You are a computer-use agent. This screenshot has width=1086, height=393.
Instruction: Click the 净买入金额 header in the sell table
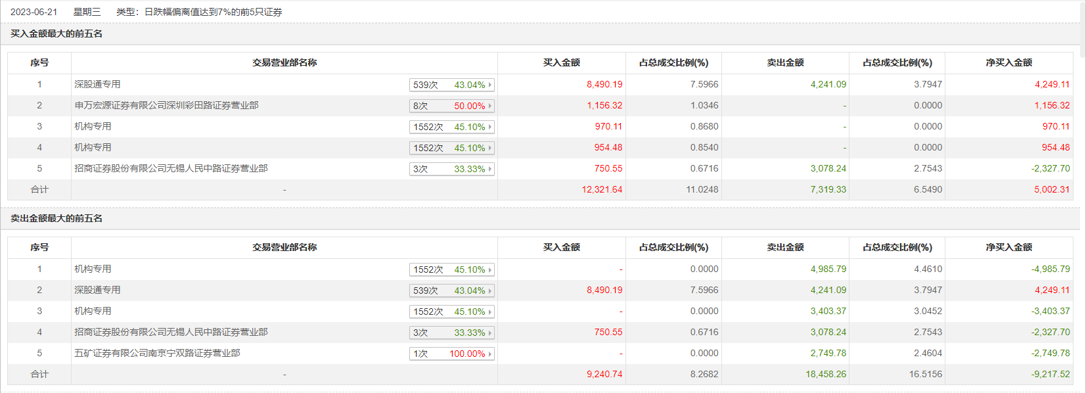click(x=1008, y=247)
